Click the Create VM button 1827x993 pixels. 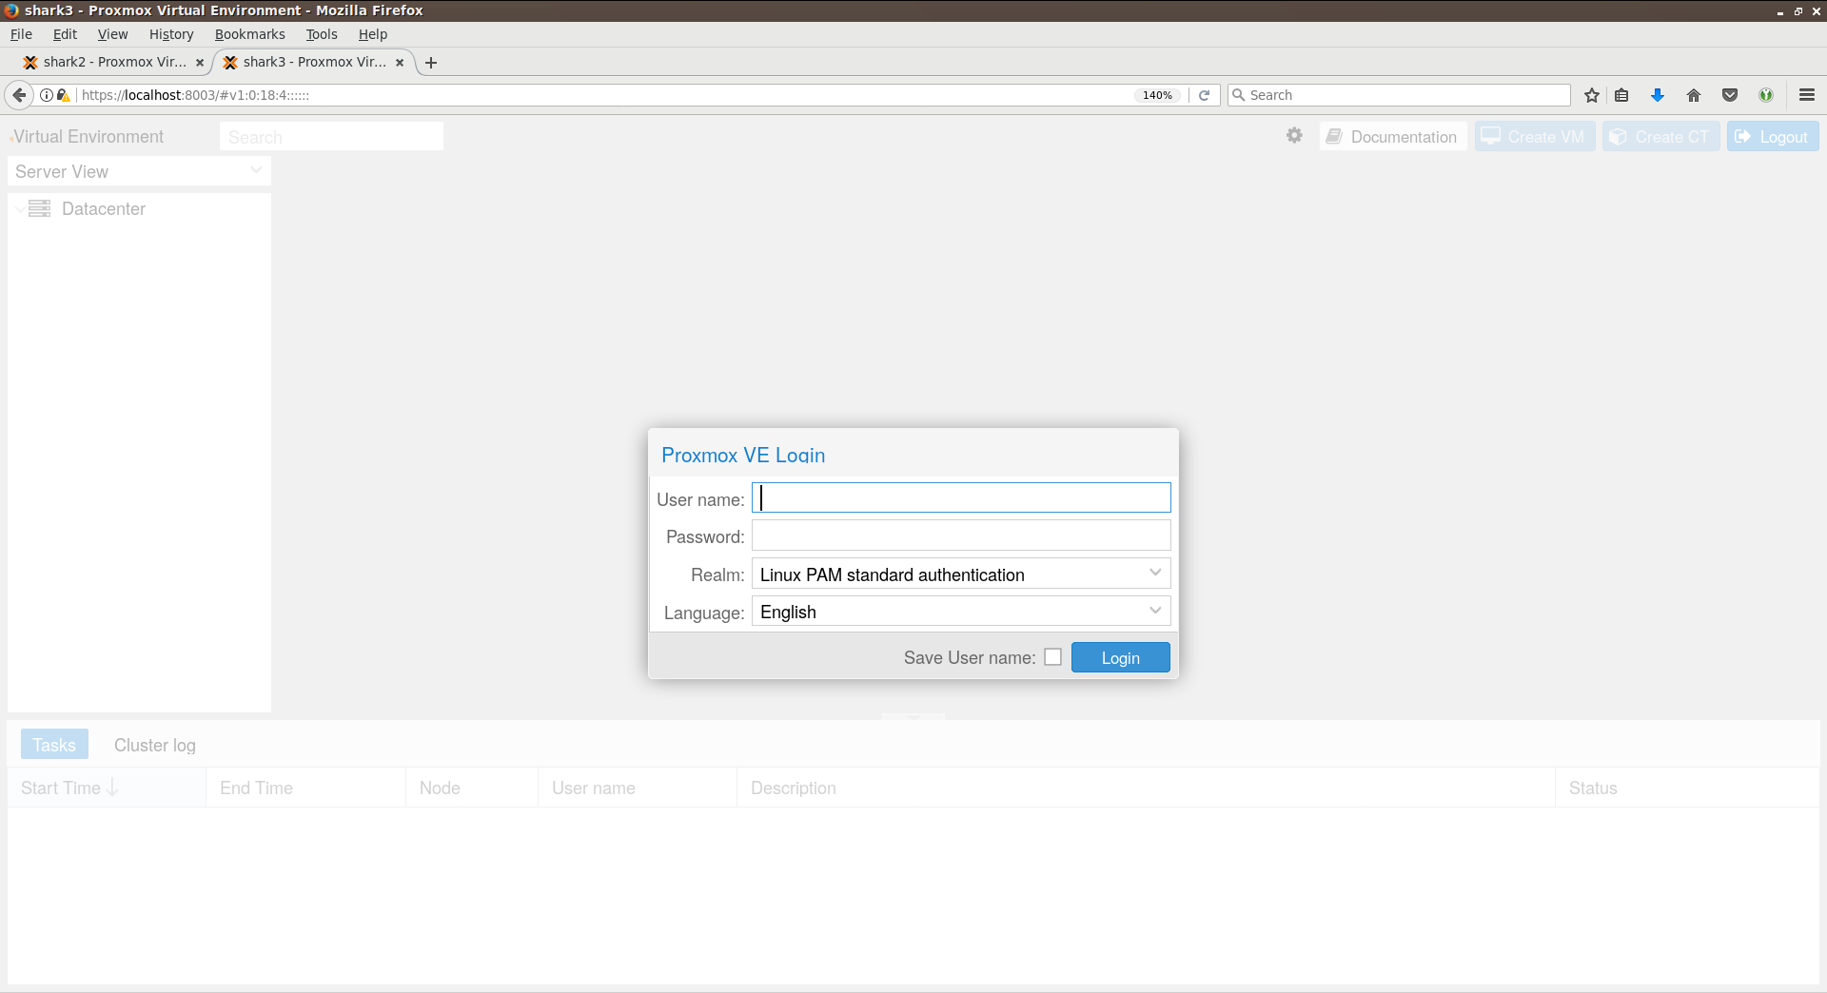[1535, 136]
